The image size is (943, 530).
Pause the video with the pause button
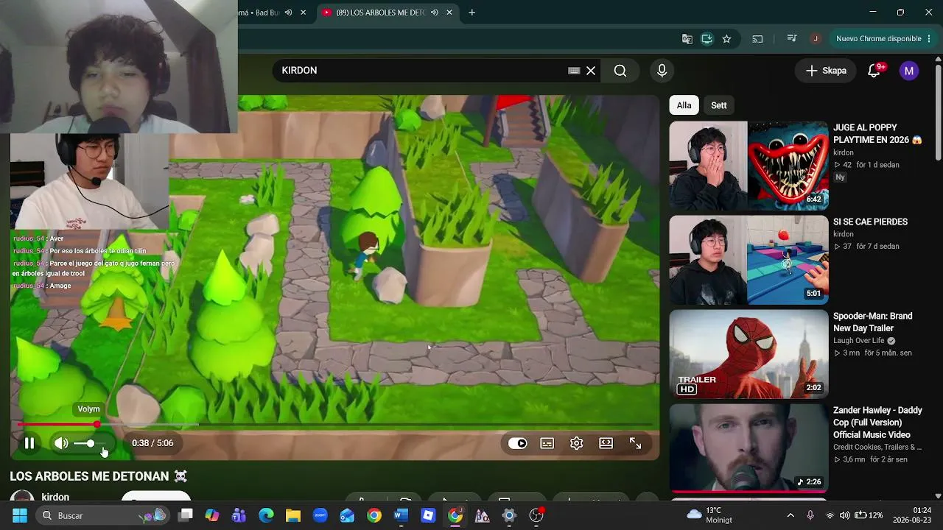[29, 443]
